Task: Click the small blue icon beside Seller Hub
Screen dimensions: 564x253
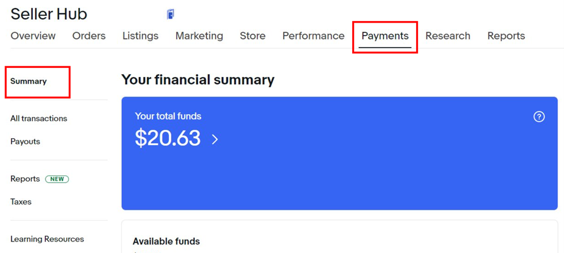Action: (170, 14)
